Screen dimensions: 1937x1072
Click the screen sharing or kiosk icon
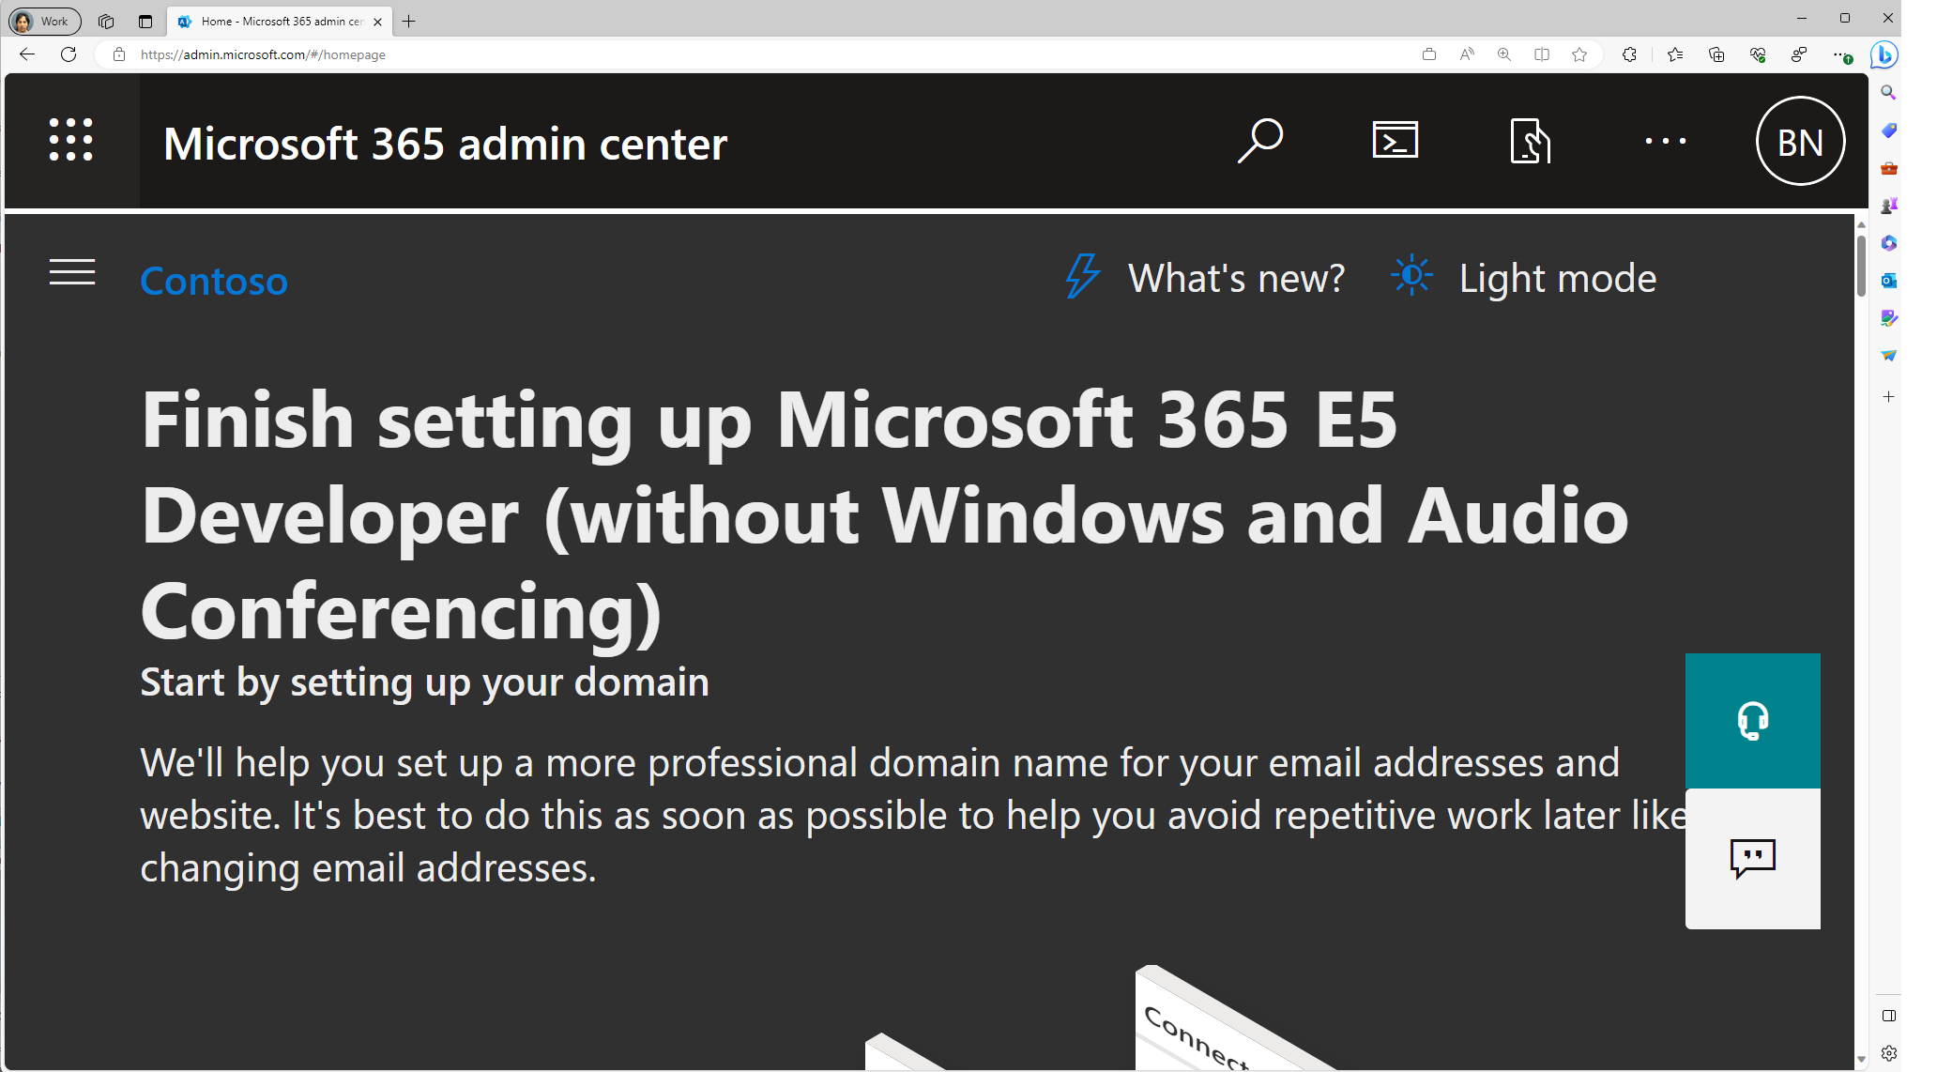point(1530,141)
